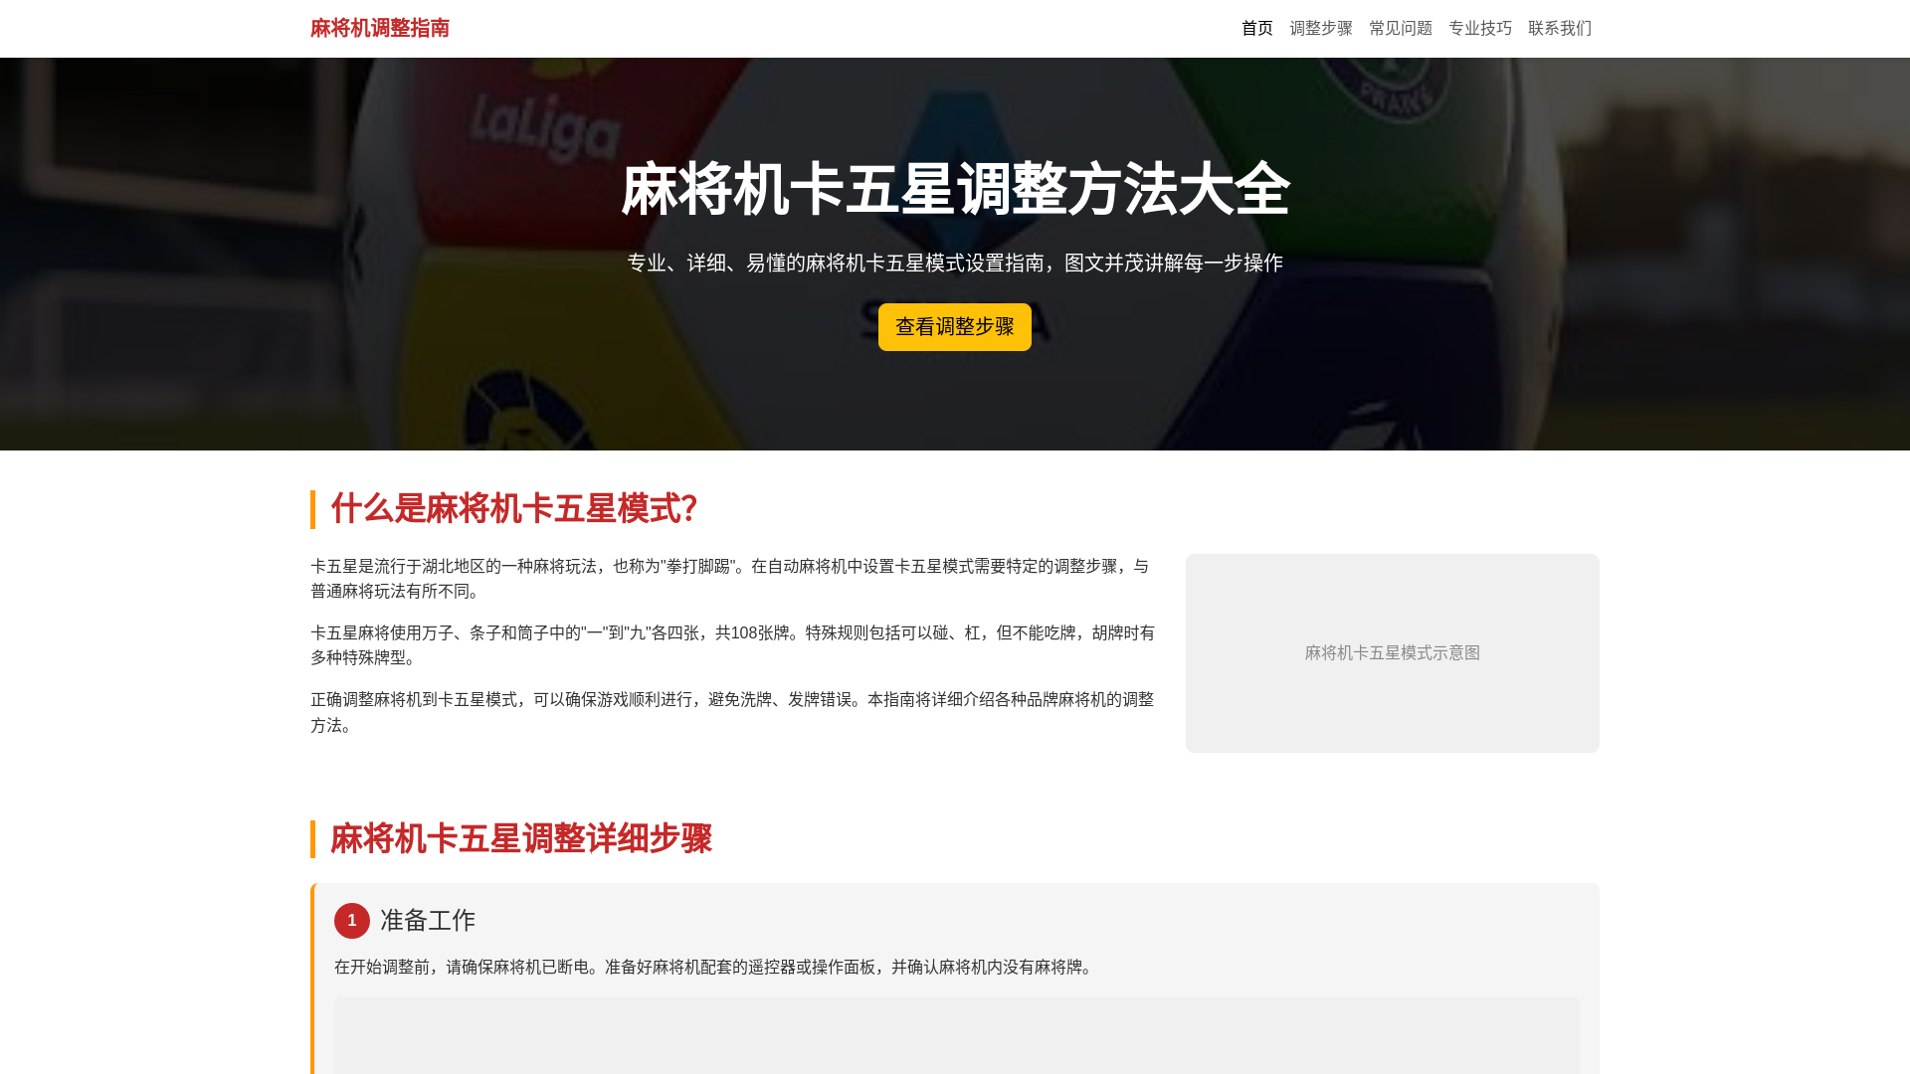Click the paragraph starting 卡五星是流行于湖北地区
The image size is (1910, 1074).
click(732, 579)
